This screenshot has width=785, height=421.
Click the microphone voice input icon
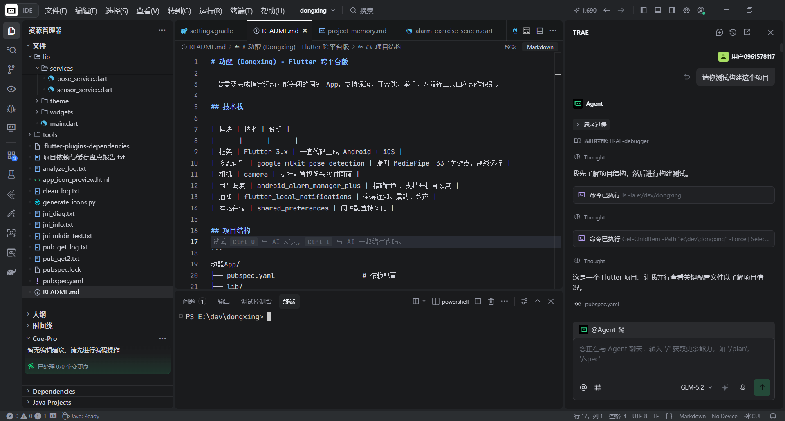[x=743, y=387]
